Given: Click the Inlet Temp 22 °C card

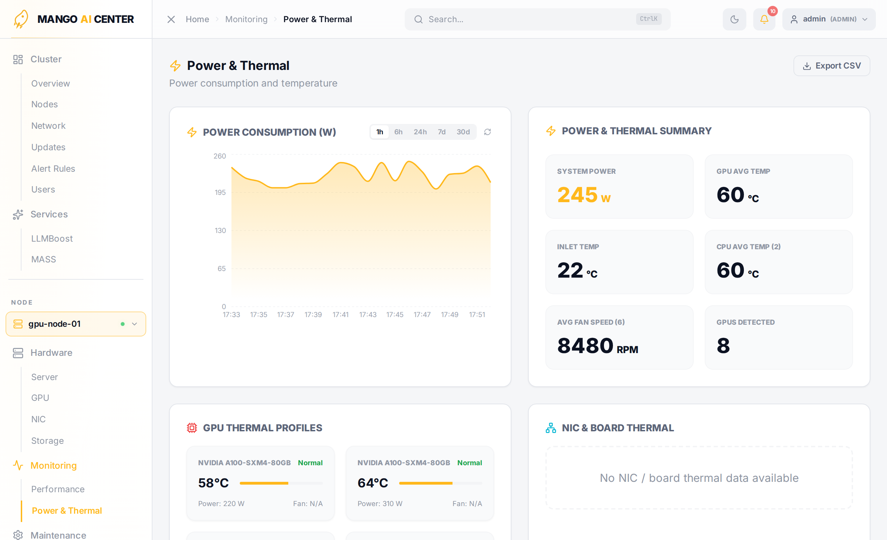Looking at the screenshot, I should pyautogui.click(x=619, y=262).
